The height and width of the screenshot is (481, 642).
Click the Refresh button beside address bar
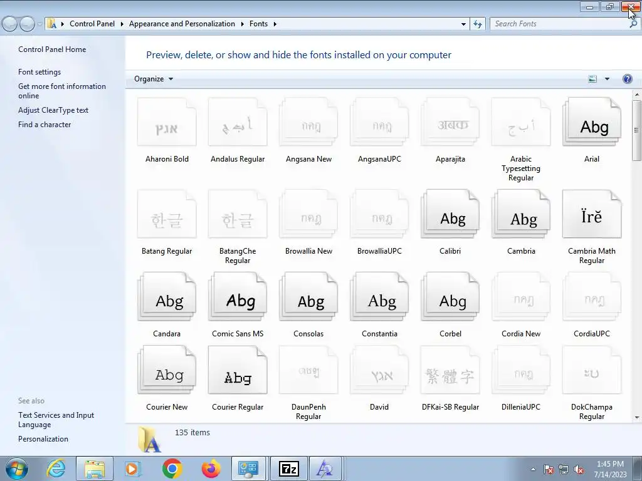point(477,24)
